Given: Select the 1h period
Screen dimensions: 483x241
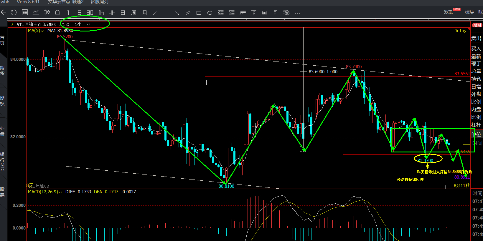Looking at the screenshot, I should (101, 13).
